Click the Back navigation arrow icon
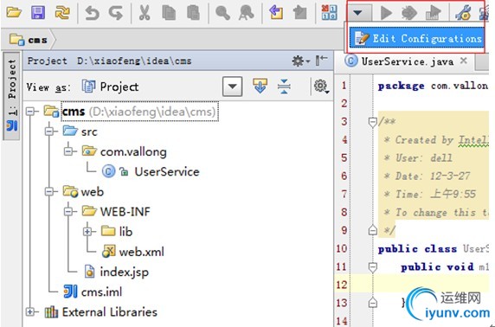Image resolution: width=495 pixels, height=327 pixels. 276,13
